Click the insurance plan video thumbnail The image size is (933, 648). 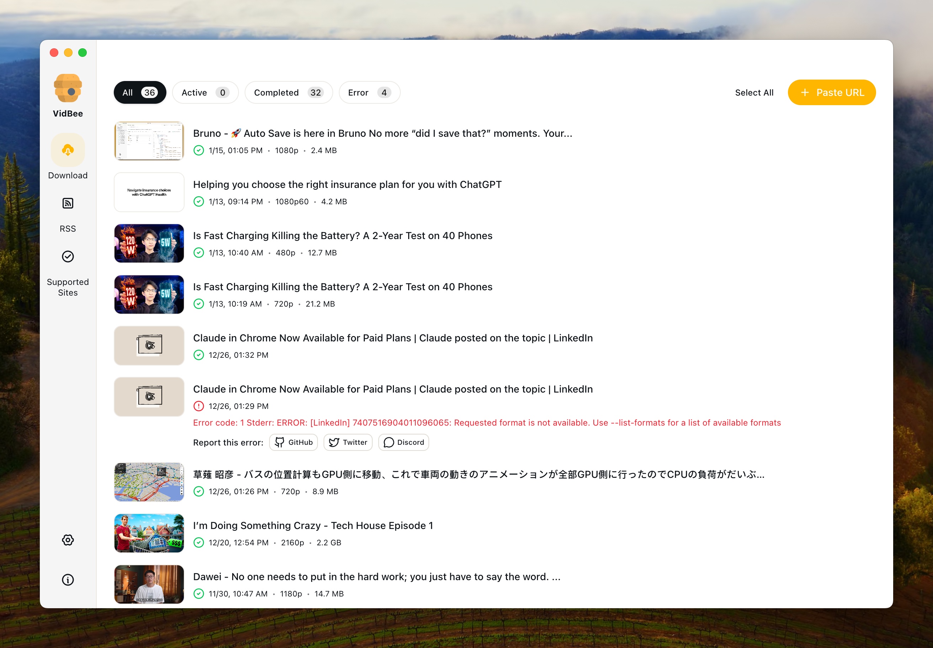pyautogui.click(x=149, y=192)
